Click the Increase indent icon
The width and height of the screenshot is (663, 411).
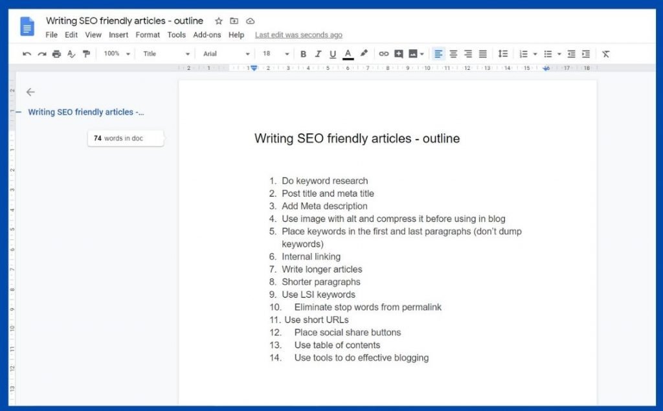586,54
